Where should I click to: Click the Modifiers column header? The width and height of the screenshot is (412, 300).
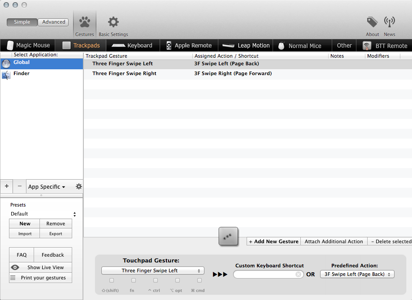click(x=382, y=56)
